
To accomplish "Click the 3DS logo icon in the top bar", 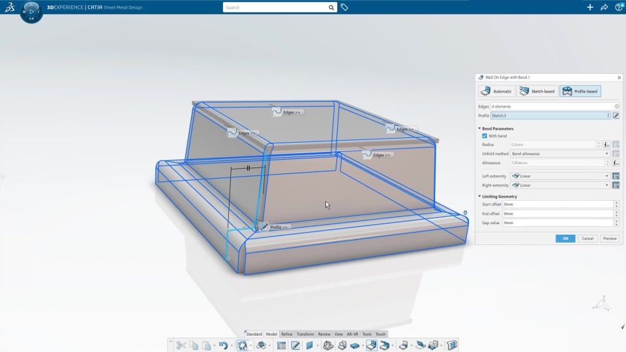I will [x=10, y=7].
